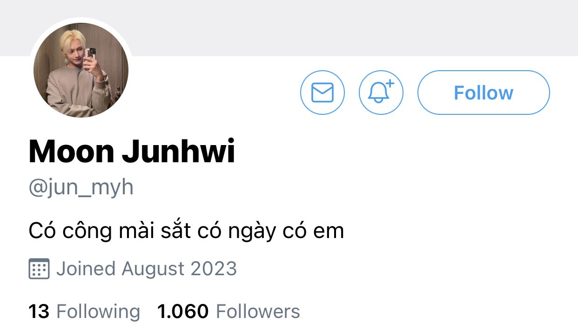Click the number 13 in the following count
The image size is (578, 331).
point(39,311)
